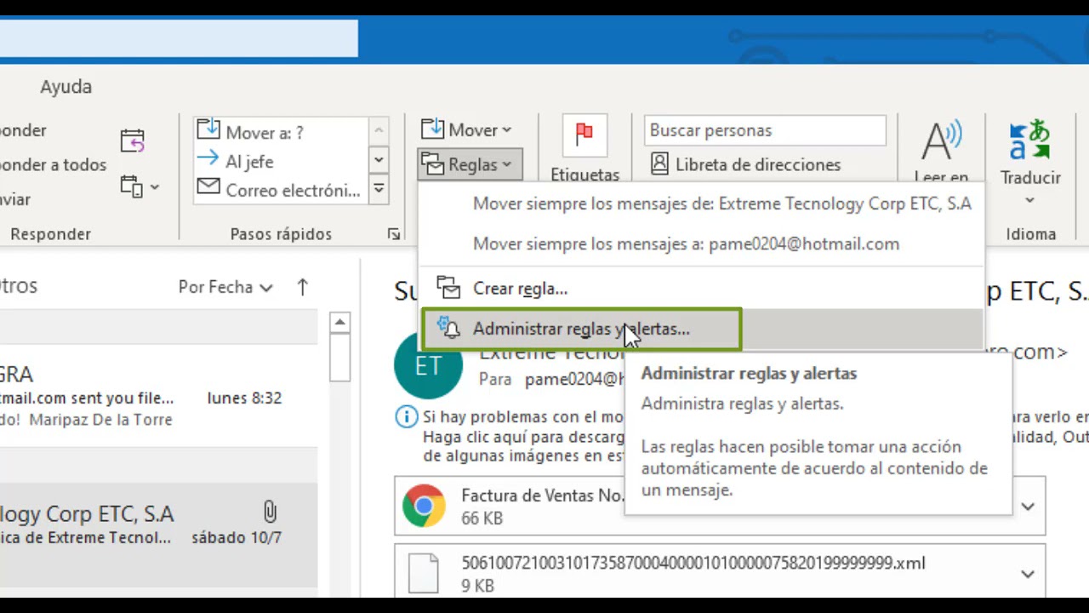
Task: Click the Leer en voz alta icon
Action: [941, 140]
